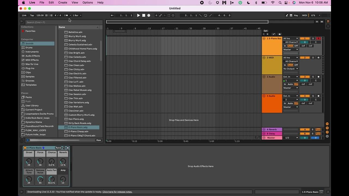The image size is (349, 196).
Task: Click the Stop button in transport
Action: (x=144, y=16)
